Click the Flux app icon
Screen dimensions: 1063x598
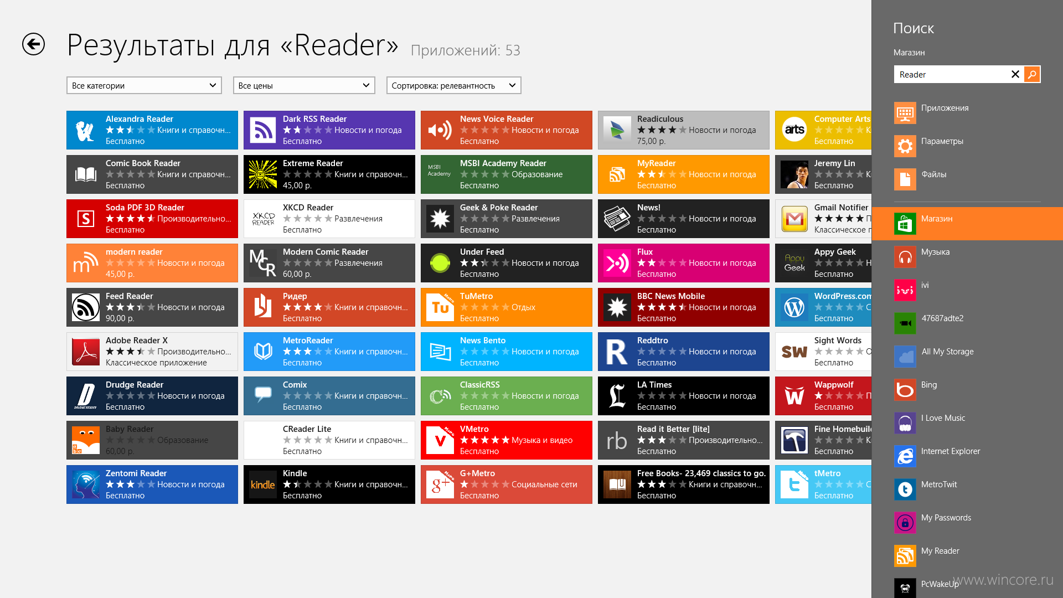point(617,263)
